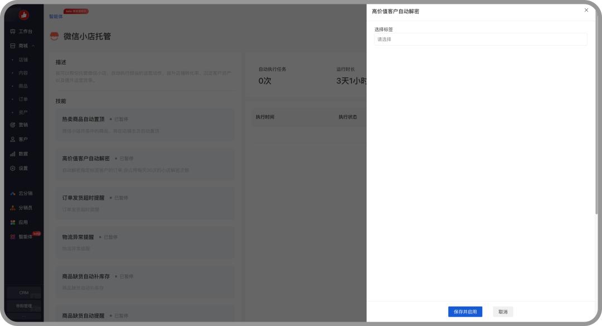Click the red thumbs-up logo in sidebar
The image size is (602, 326).
click(x=24, y=15)
